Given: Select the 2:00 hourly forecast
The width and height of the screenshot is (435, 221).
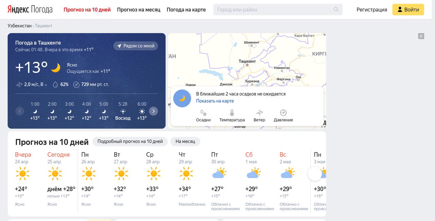Looking at the screenshot, I should pyautogui.click(x=52, y=111).
